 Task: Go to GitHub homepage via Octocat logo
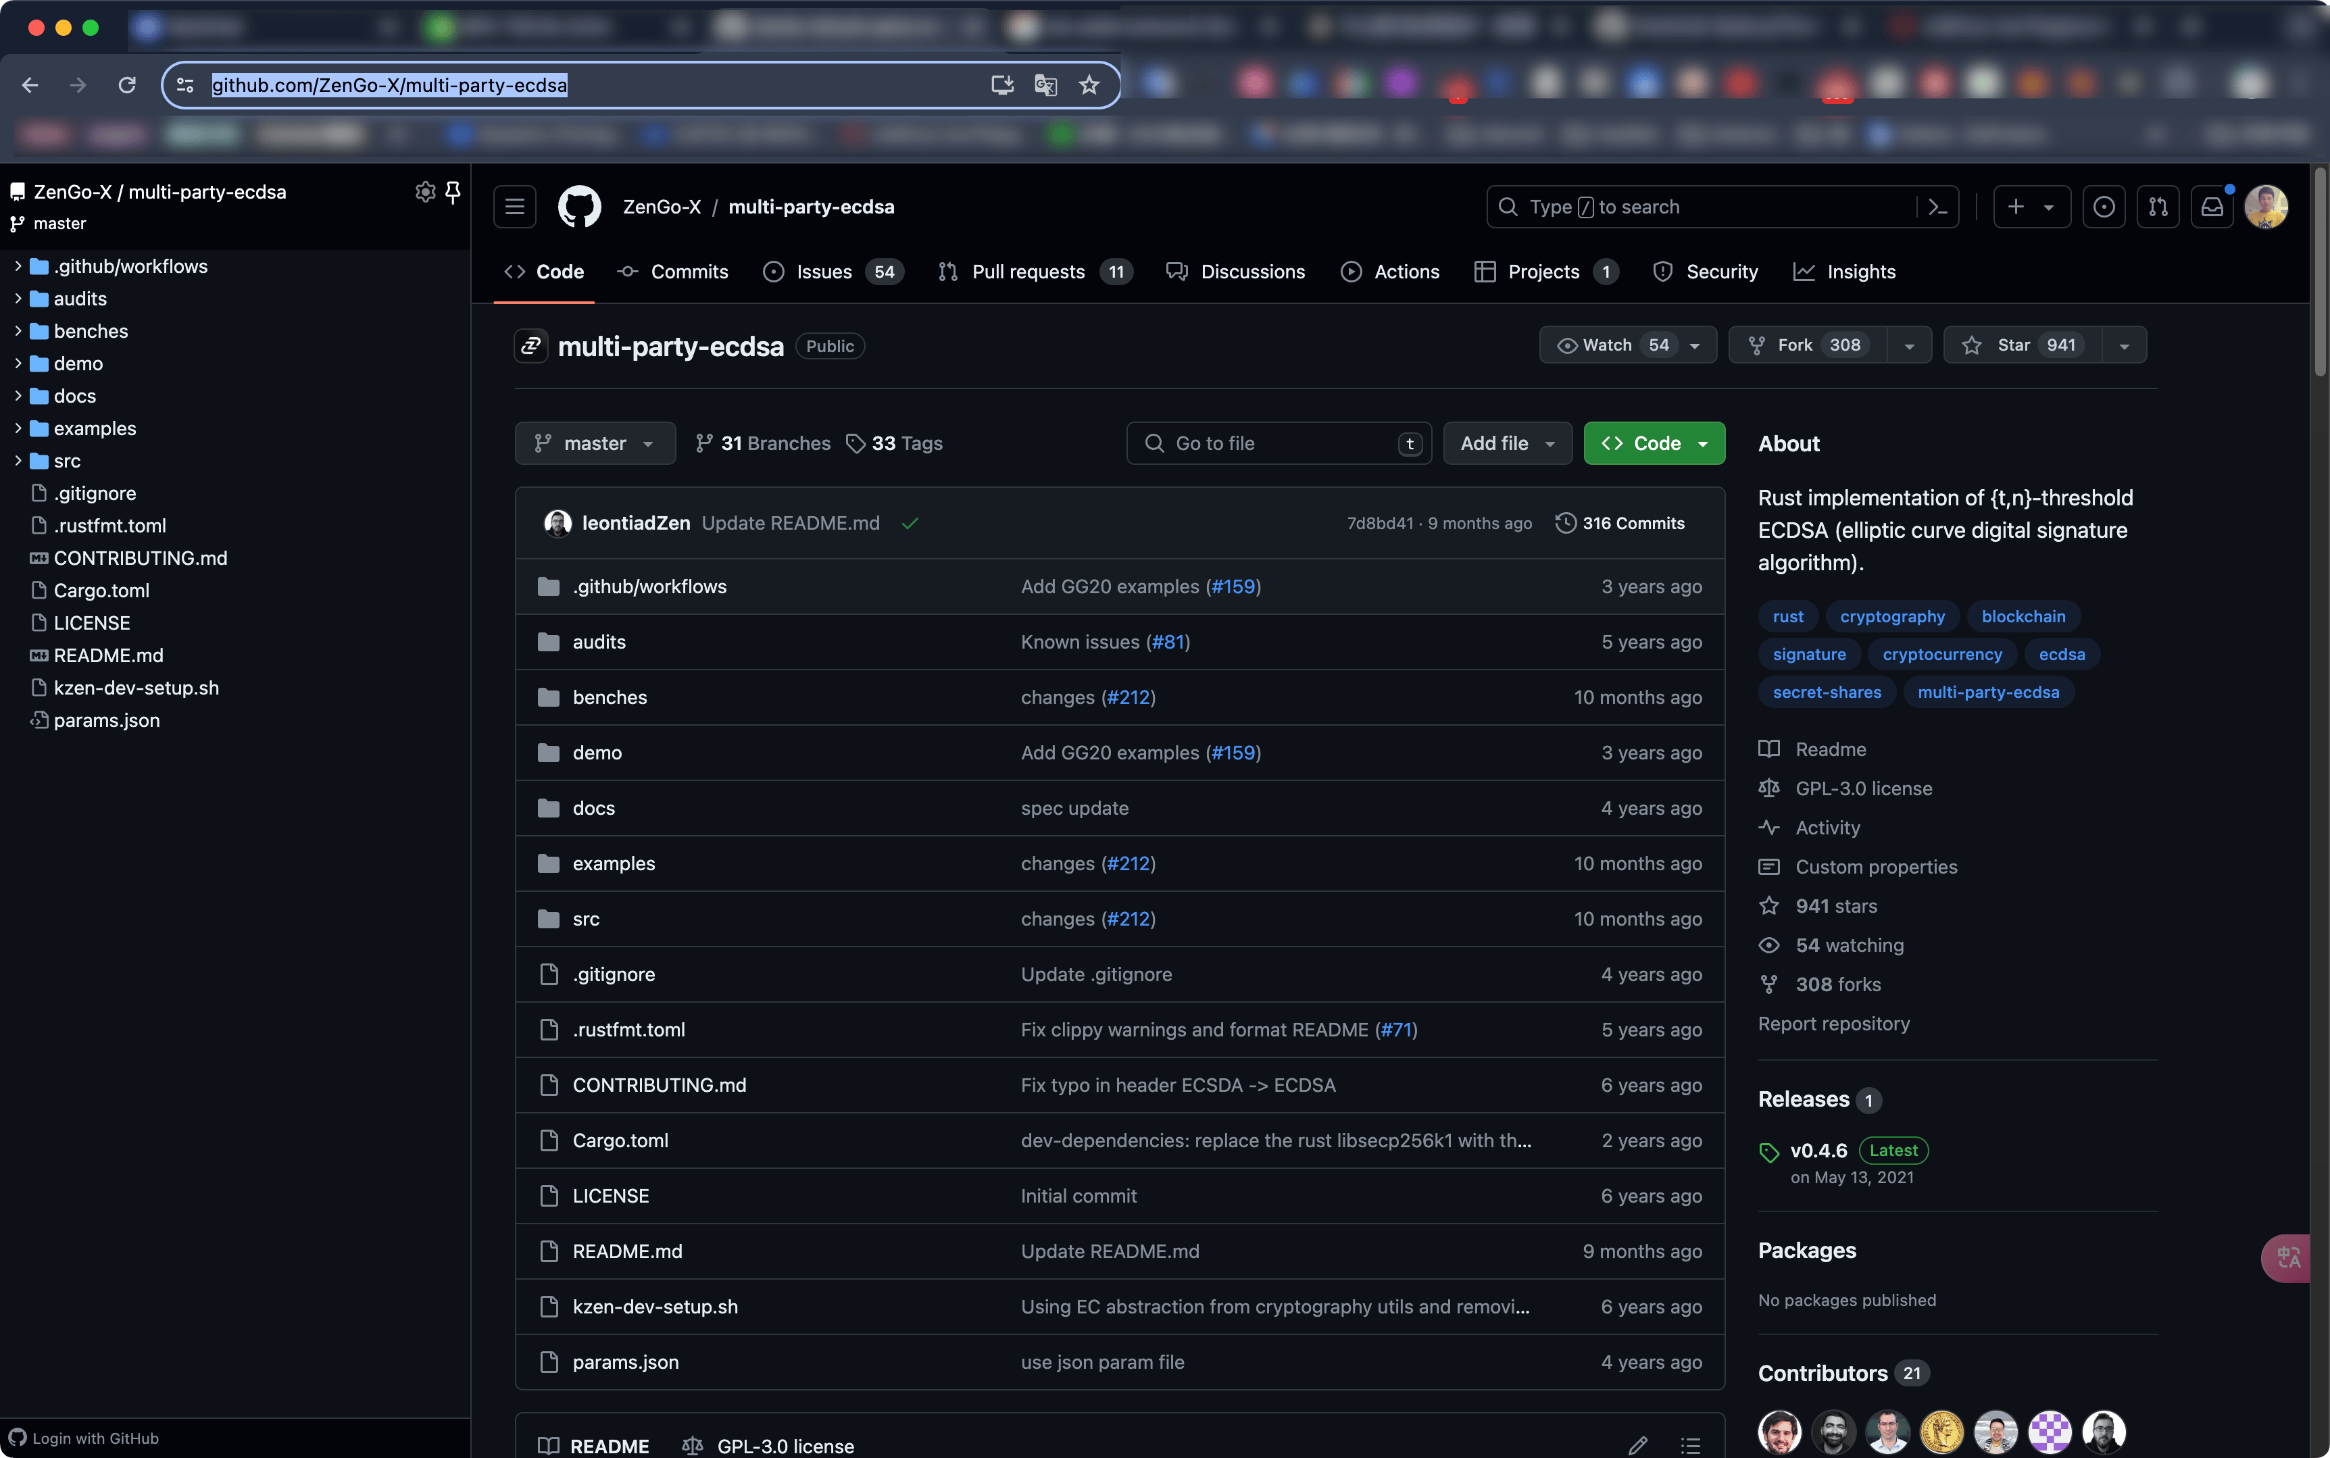pyautogui.click(x=580, y=206)
